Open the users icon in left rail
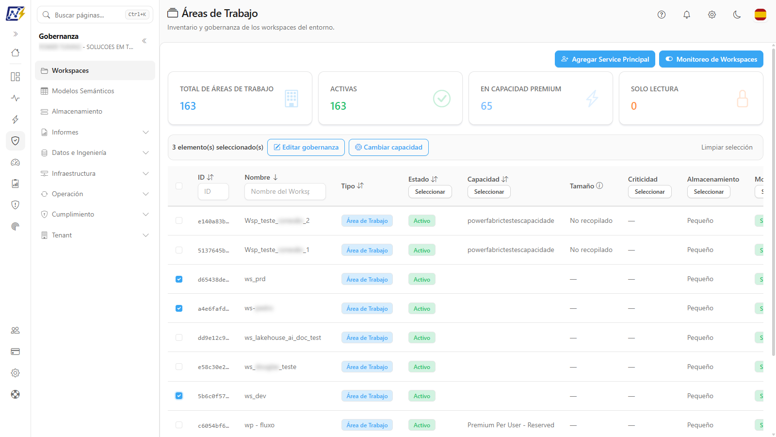The height and width of the screenshot is (437, 776). pyautogui.click(x=16, y=330)
